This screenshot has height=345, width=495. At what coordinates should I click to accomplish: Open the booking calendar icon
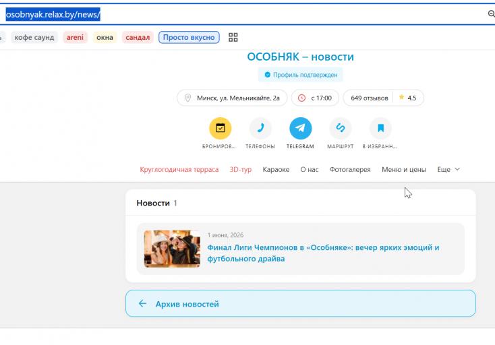pyautogui.click(x=220, y=128)
